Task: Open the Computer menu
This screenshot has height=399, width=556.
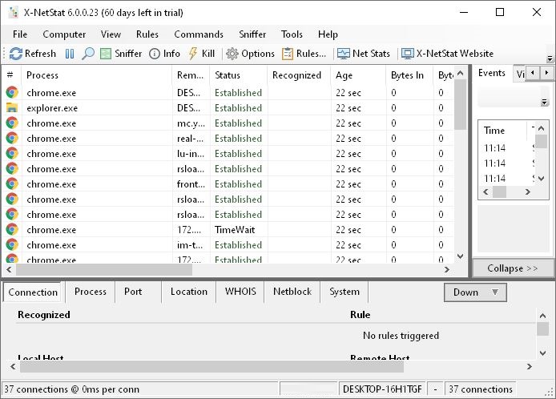Action: point(64,34)
